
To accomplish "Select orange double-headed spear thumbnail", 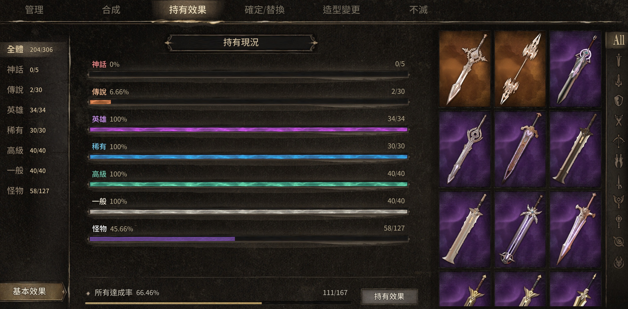I will (520, 69).
